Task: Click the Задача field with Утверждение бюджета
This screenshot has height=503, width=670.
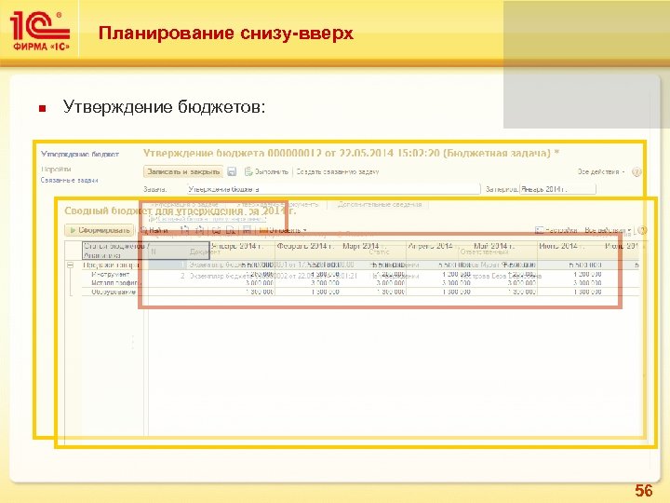Action: (334, 189)
